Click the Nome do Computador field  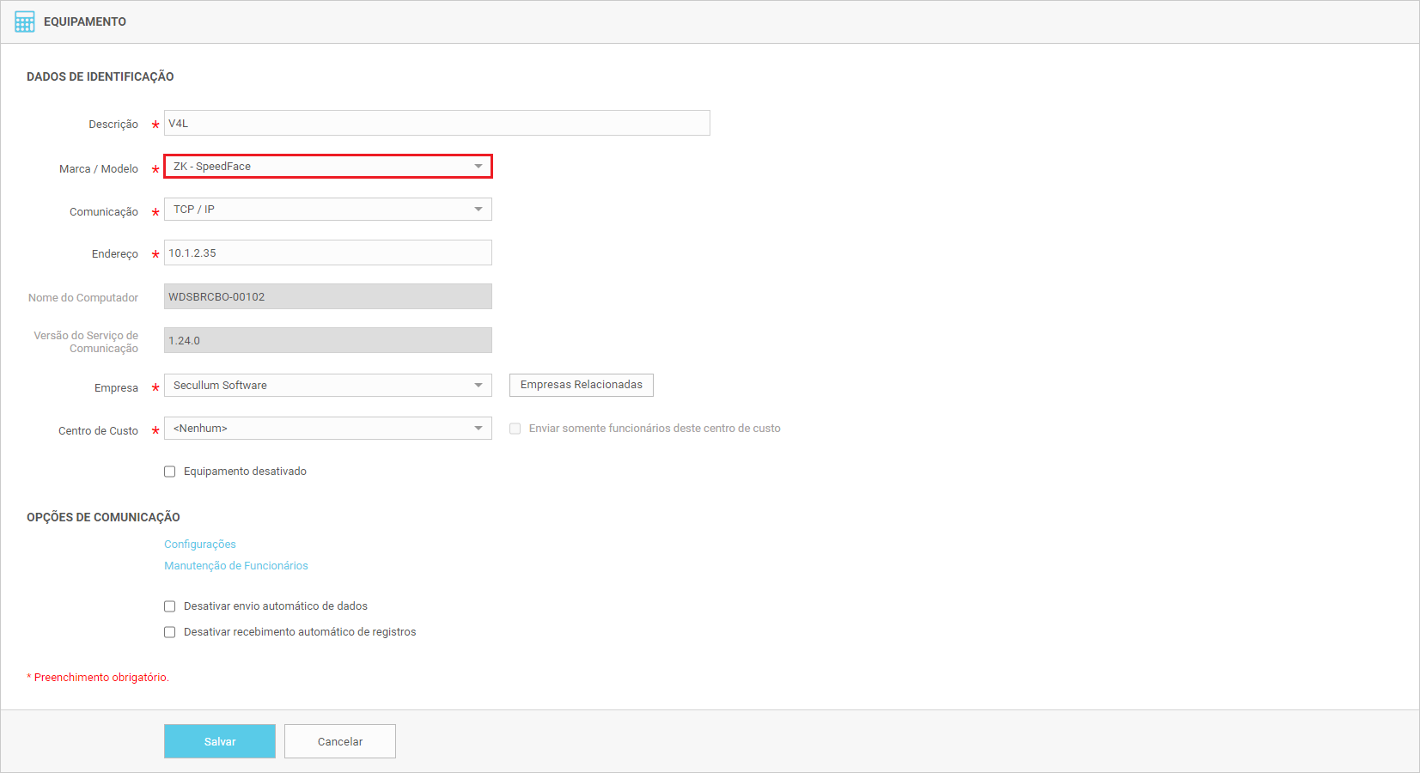tap(328, 296)
